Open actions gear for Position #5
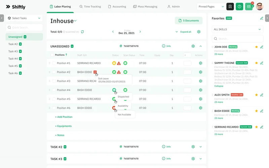269x168 pixels. [200, 99]
